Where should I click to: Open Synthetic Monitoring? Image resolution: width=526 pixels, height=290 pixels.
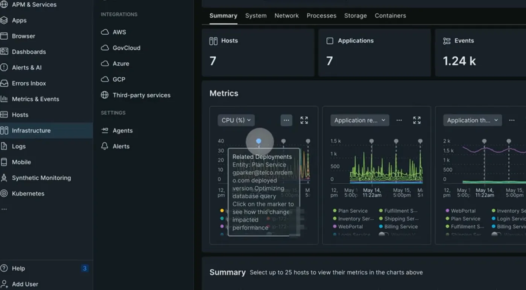[x=41, y=178]
